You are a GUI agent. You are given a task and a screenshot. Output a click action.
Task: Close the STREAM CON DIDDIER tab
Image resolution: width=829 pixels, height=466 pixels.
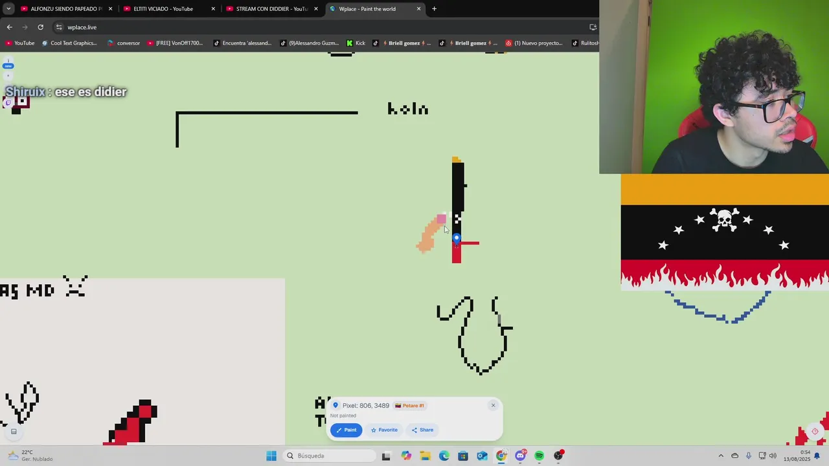[316, 9]
